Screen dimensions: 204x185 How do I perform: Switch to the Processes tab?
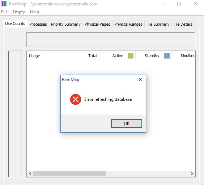[x=38, y=24]
